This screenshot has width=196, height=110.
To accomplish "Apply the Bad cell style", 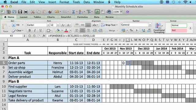I will click(x=179, y=30).
